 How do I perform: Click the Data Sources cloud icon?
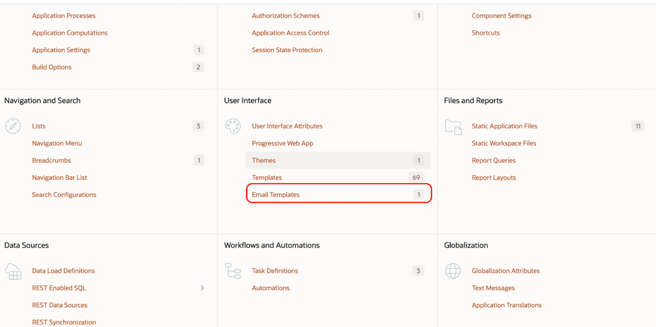pos(13,271)
